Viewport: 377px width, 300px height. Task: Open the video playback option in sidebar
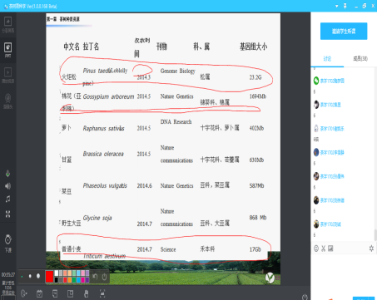pos(7,75)
